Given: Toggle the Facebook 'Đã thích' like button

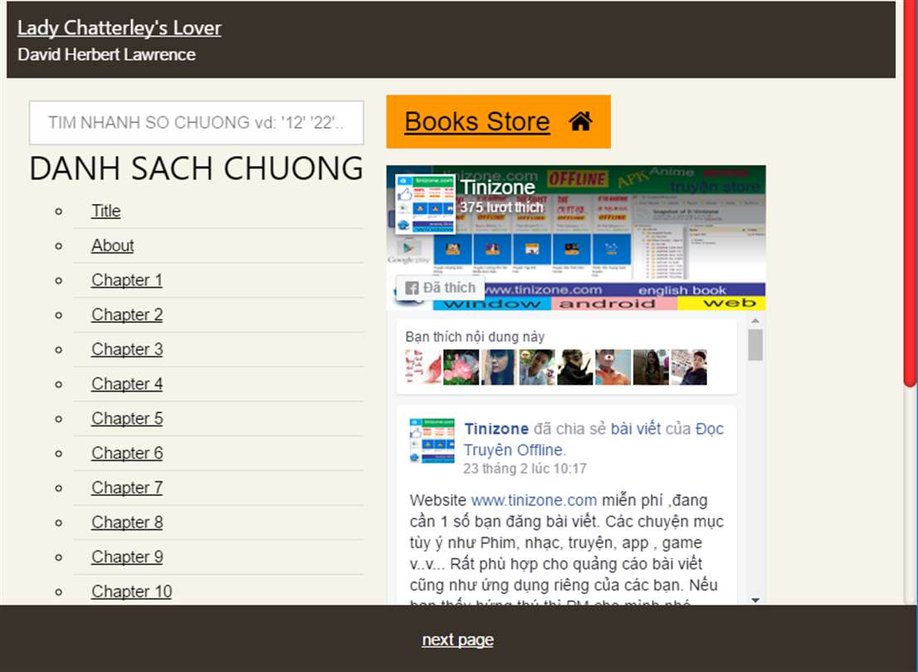Looking at the screenshot, I should [440, 287].
